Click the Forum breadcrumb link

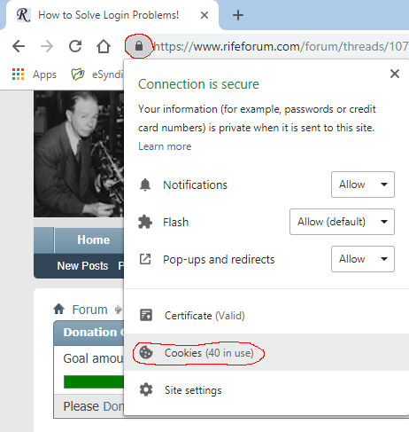click(x=89, y=310)
